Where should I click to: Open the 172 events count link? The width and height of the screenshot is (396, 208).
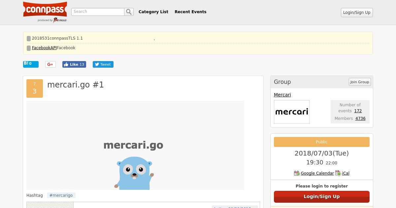tap(358, 111)
